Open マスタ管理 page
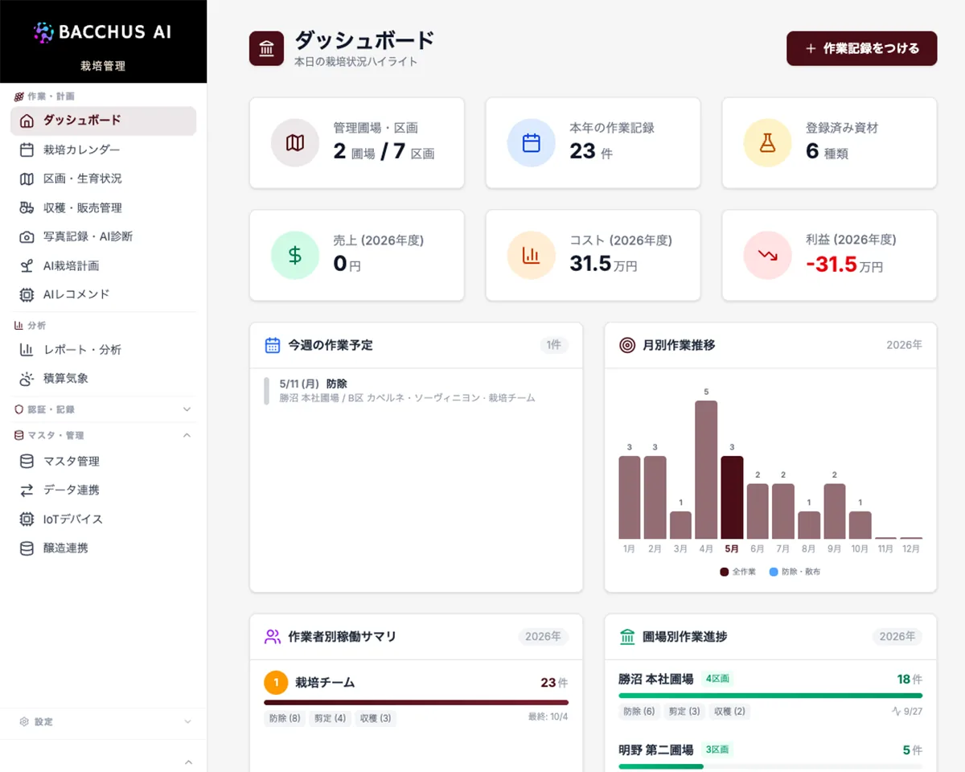The width and height of the screenshot is (965, 772). (x=103, y=461)
